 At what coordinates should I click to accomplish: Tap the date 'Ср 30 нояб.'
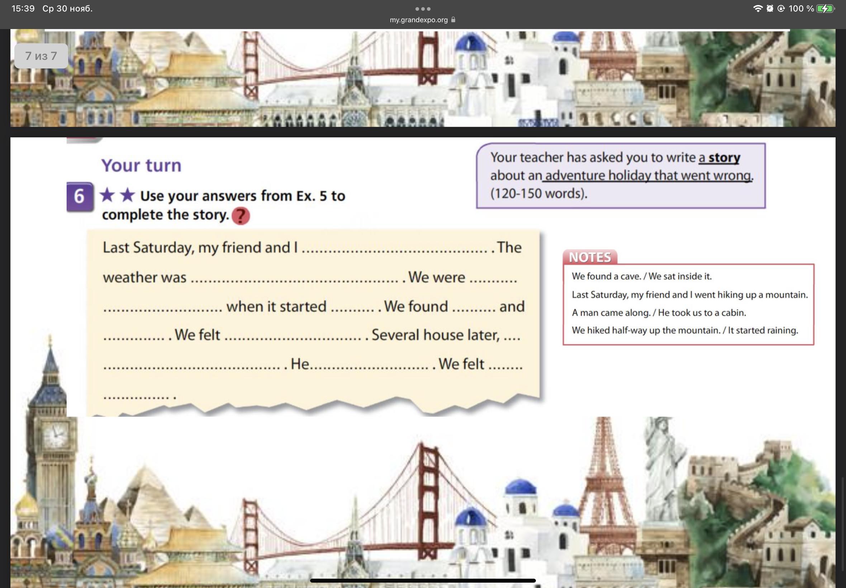tap(67, 9)
